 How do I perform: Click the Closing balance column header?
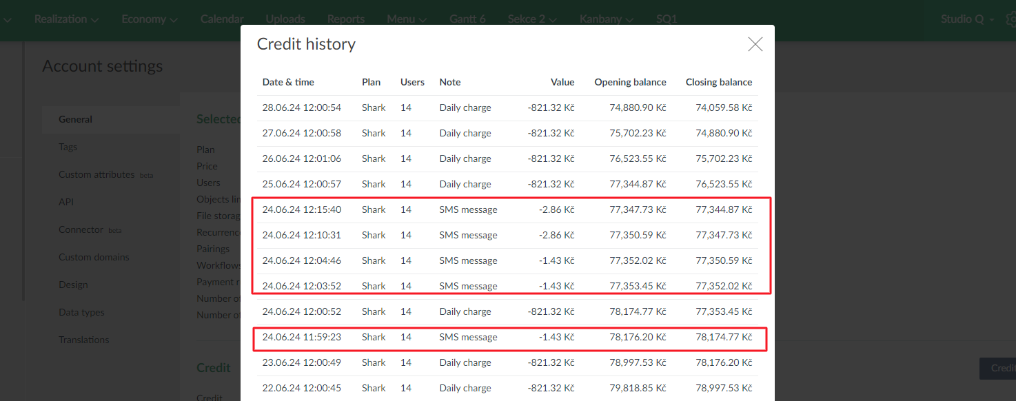click(x=718, y=82)
